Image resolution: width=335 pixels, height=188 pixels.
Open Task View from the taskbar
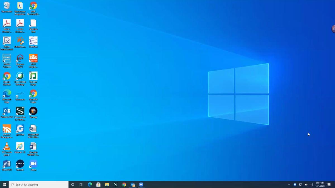pos(81,185)
